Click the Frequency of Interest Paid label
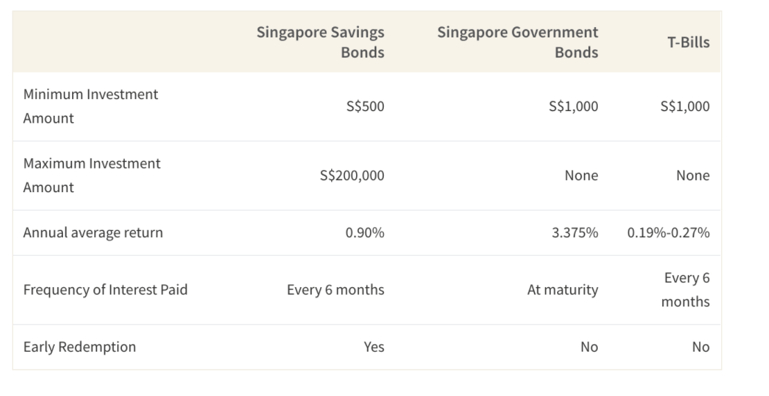 [105, 290]
